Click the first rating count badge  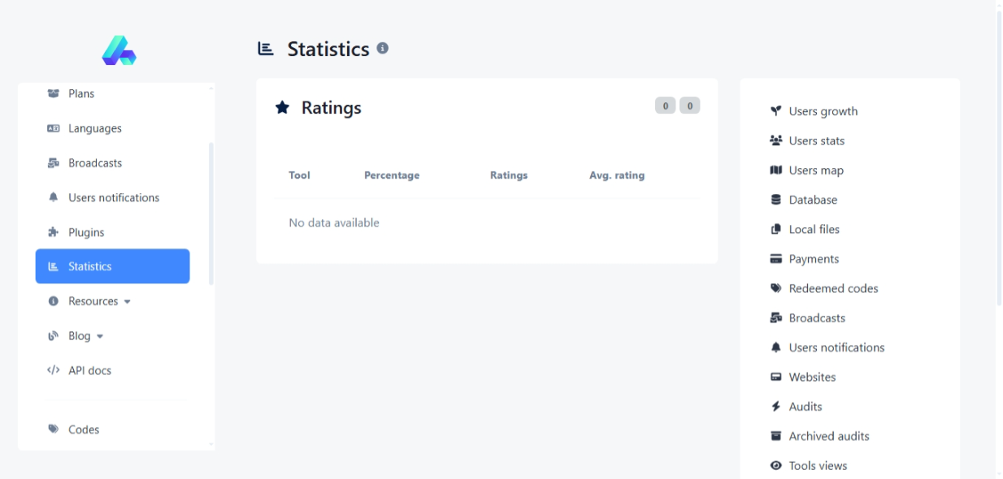665,106
